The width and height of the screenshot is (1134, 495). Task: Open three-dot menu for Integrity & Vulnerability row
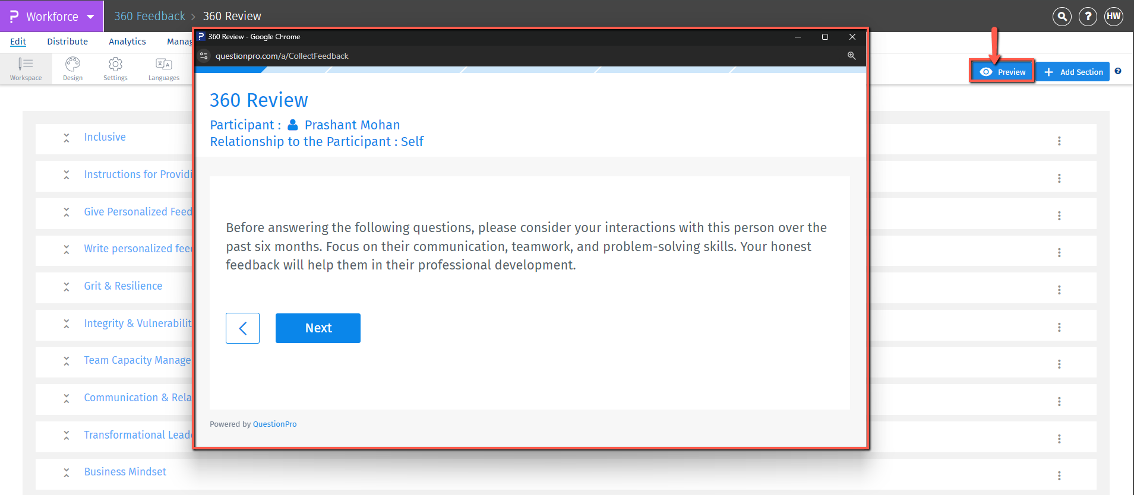pos(1059,327)
